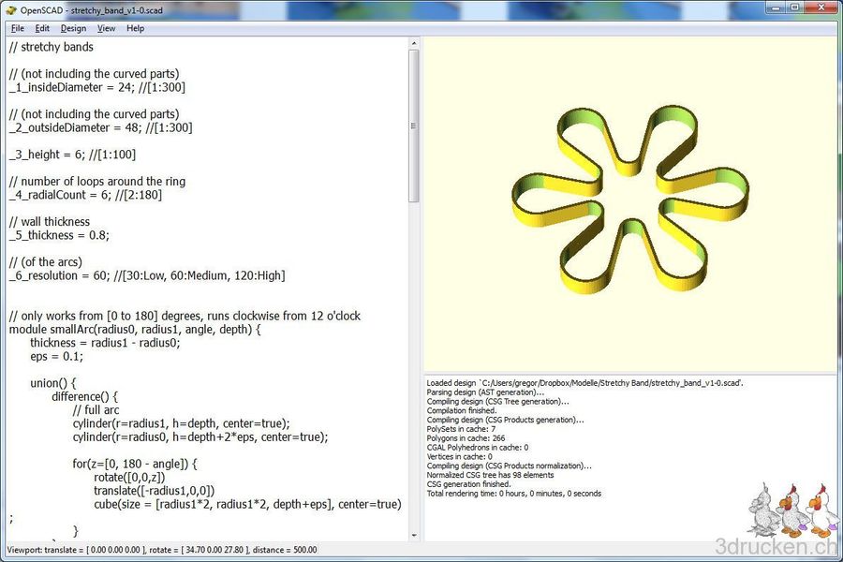Click the 'thickness = radius1 - radius0;' line
843x562 pixels.
[x=105, y=343]
